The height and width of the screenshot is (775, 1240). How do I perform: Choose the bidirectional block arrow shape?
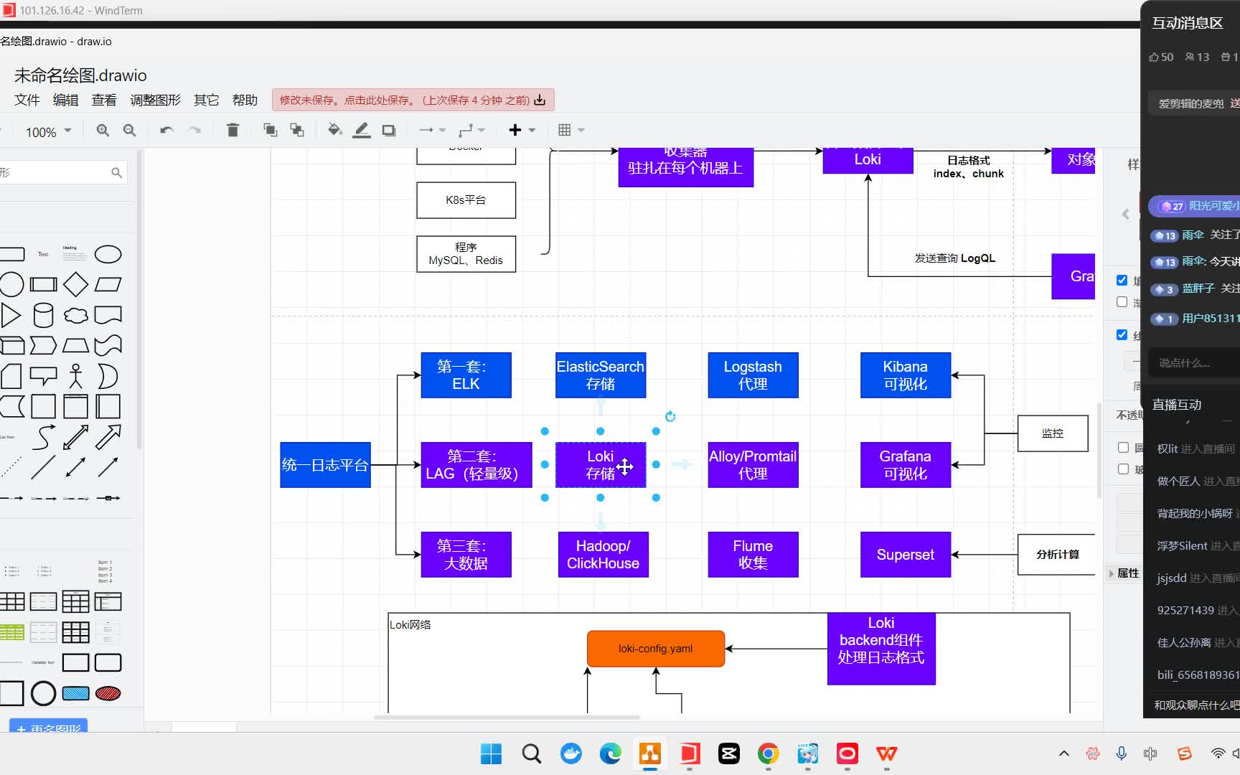coord(75,436)
